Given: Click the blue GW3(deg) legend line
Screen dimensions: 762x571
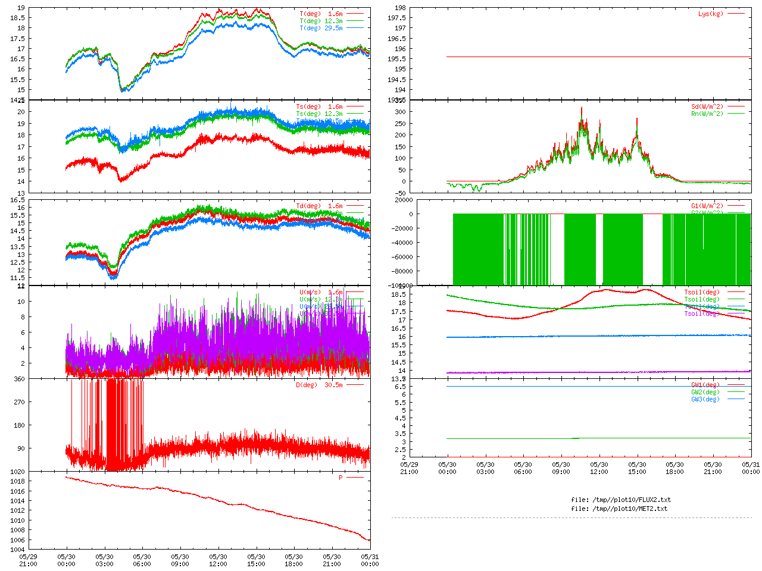Looking at the screenshot, I should tap(736, 399).
